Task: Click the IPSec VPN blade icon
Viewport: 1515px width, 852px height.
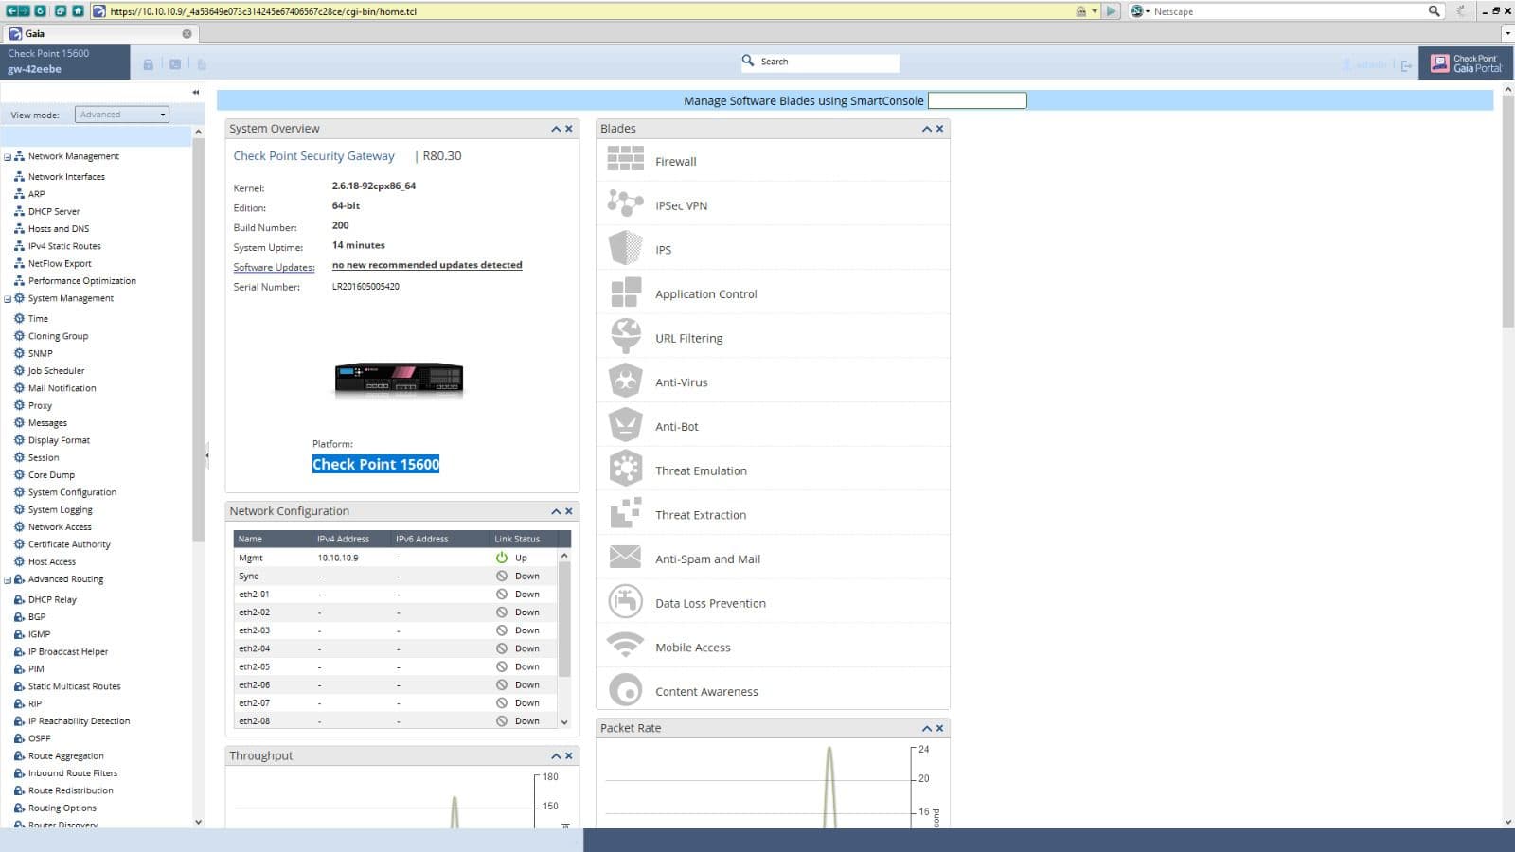Action: [x=625, y=204]
